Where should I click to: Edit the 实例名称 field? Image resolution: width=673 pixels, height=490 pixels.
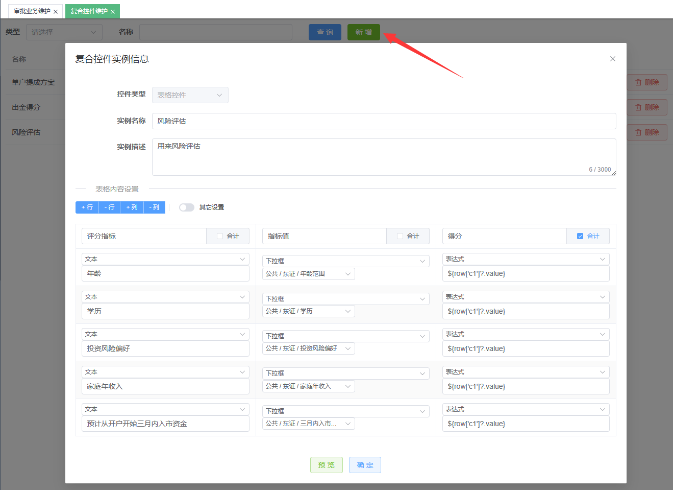[384, 121]
